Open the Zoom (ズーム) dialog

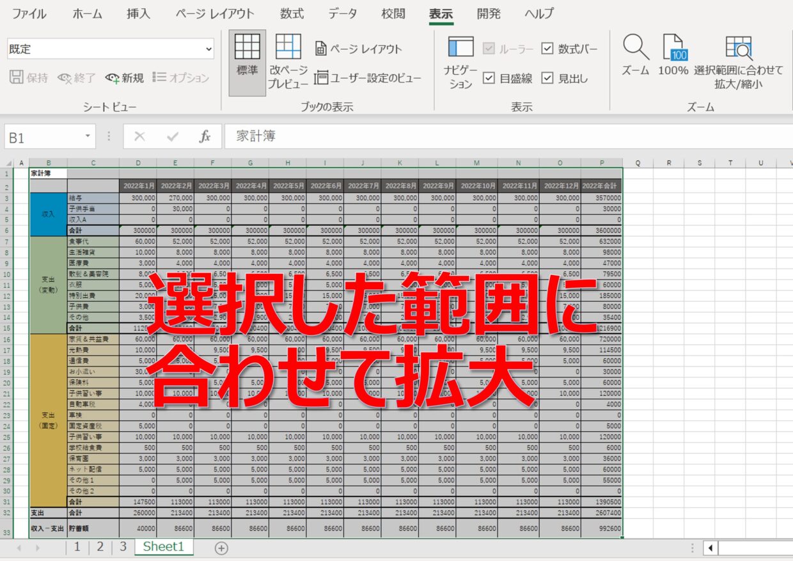pos(635,56)
